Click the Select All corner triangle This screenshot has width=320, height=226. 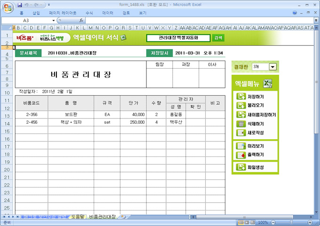coord(7,28)
